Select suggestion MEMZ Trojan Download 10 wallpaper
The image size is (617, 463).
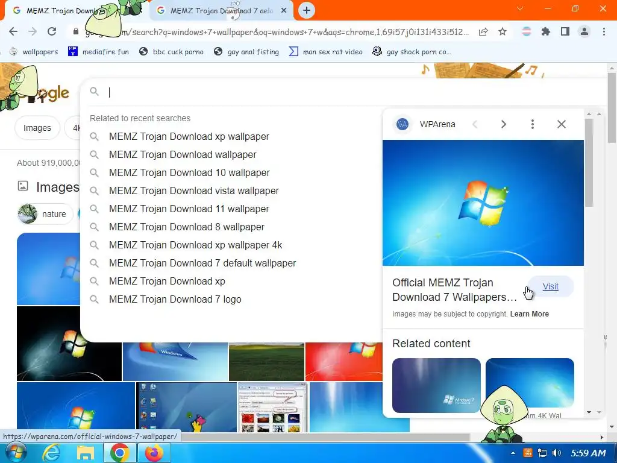coord(189,173)
